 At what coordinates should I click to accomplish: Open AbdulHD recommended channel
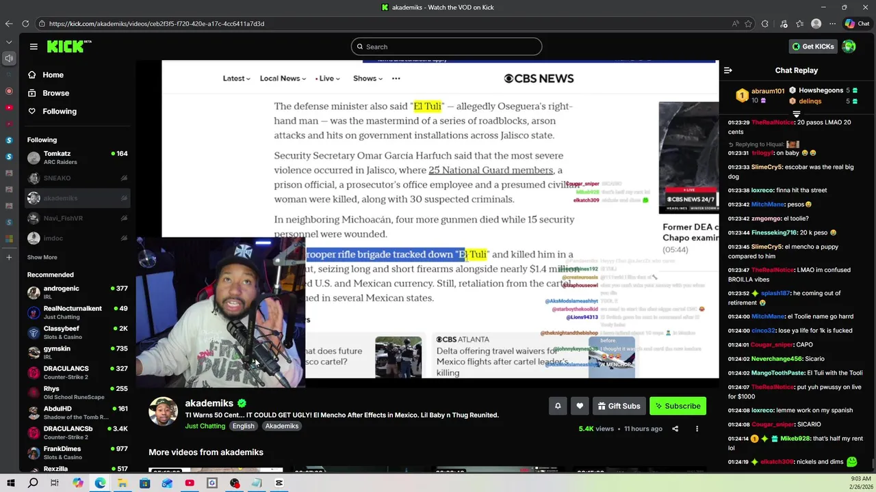tap(77, 413)
